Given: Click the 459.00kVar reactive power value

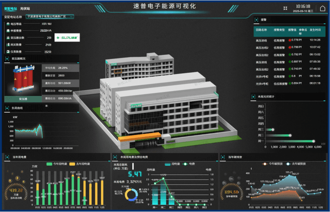Looking at the screenshot, I should click(x=65, y=91).
